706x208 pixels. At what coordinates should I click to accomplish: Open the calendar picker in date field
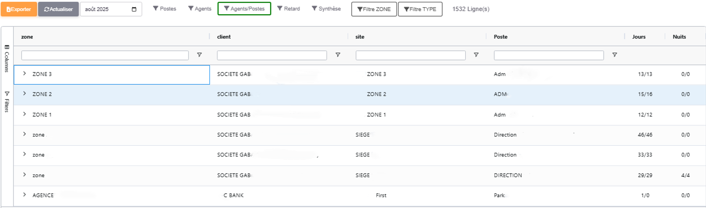pos(134,9)
